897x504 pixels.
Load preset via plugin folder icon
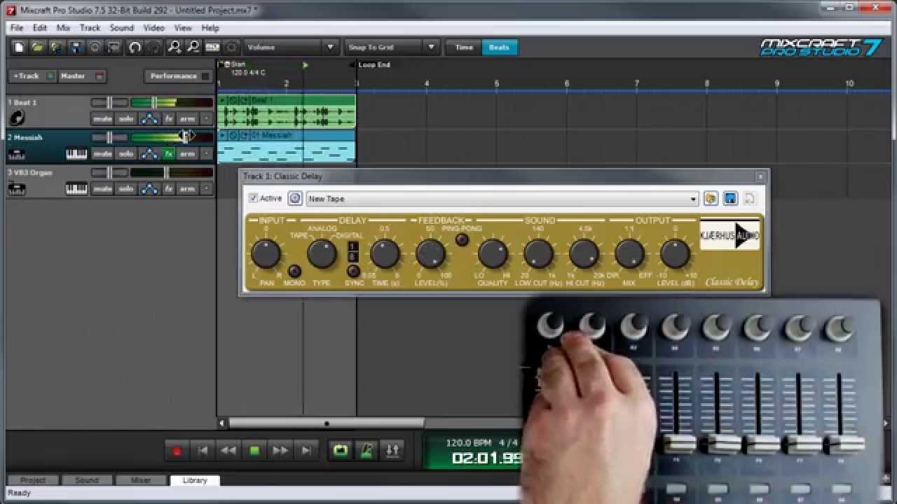711,199
